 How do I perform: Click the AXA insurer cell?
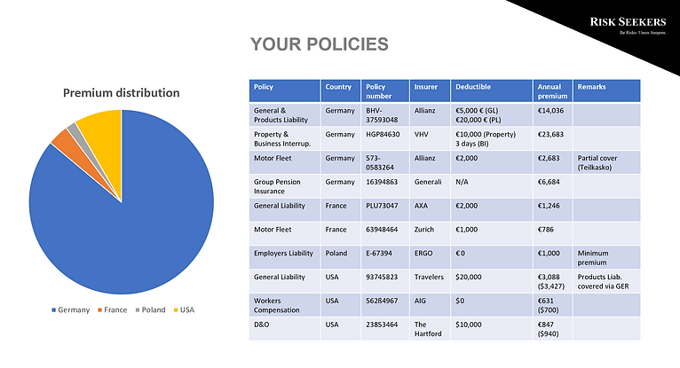tap(431, 210)
